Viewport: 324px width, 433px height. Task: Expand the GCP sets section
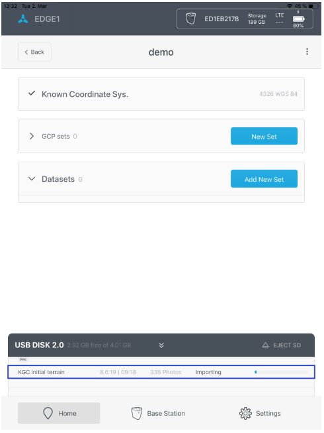(32, 136)
